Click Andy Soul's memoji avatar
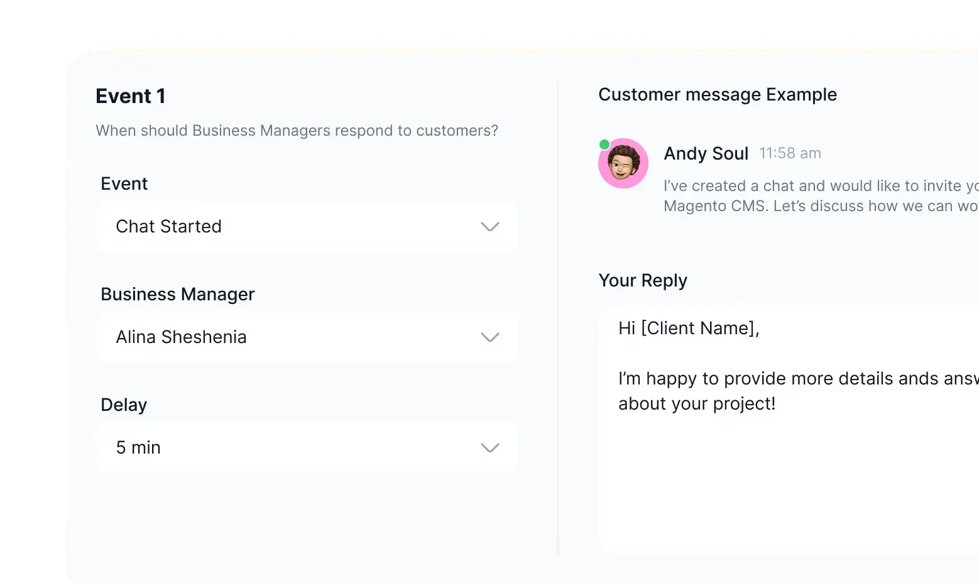Image resolution: width=979 pixels, height=583 pixels. click(623, 163)
